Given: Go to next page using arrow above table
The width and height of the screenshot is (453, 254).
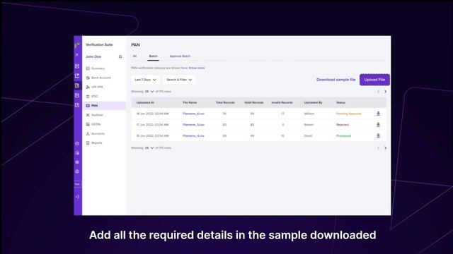Looking at the screenshot, I should (385, 92).
